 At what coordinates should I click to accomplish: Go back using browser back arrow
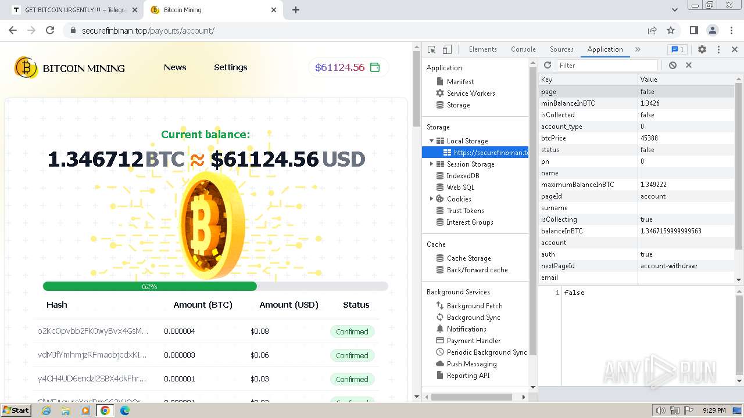[13, 30]
